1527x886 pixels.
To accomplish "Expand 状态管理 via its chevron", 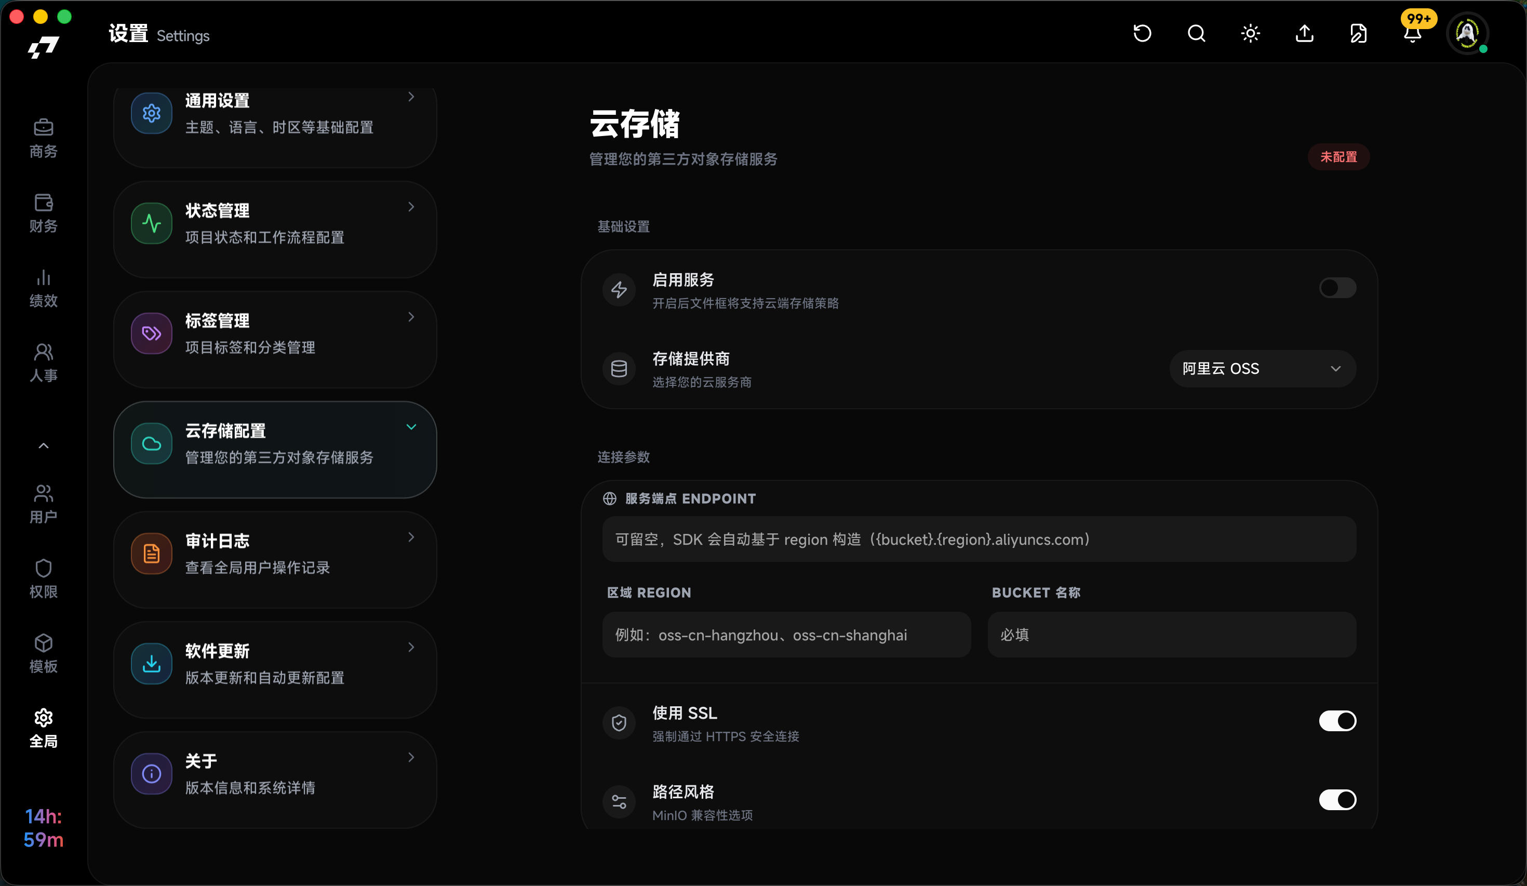I will (x=411, y=207).
